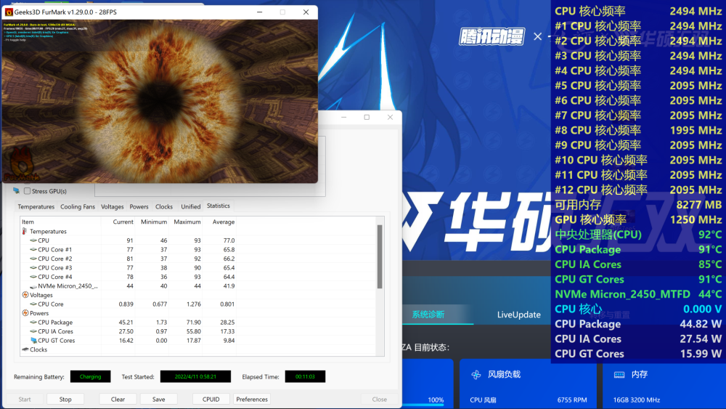Switch to the LiveUpdate tab

pyautogui.click(x=518, y=315)
